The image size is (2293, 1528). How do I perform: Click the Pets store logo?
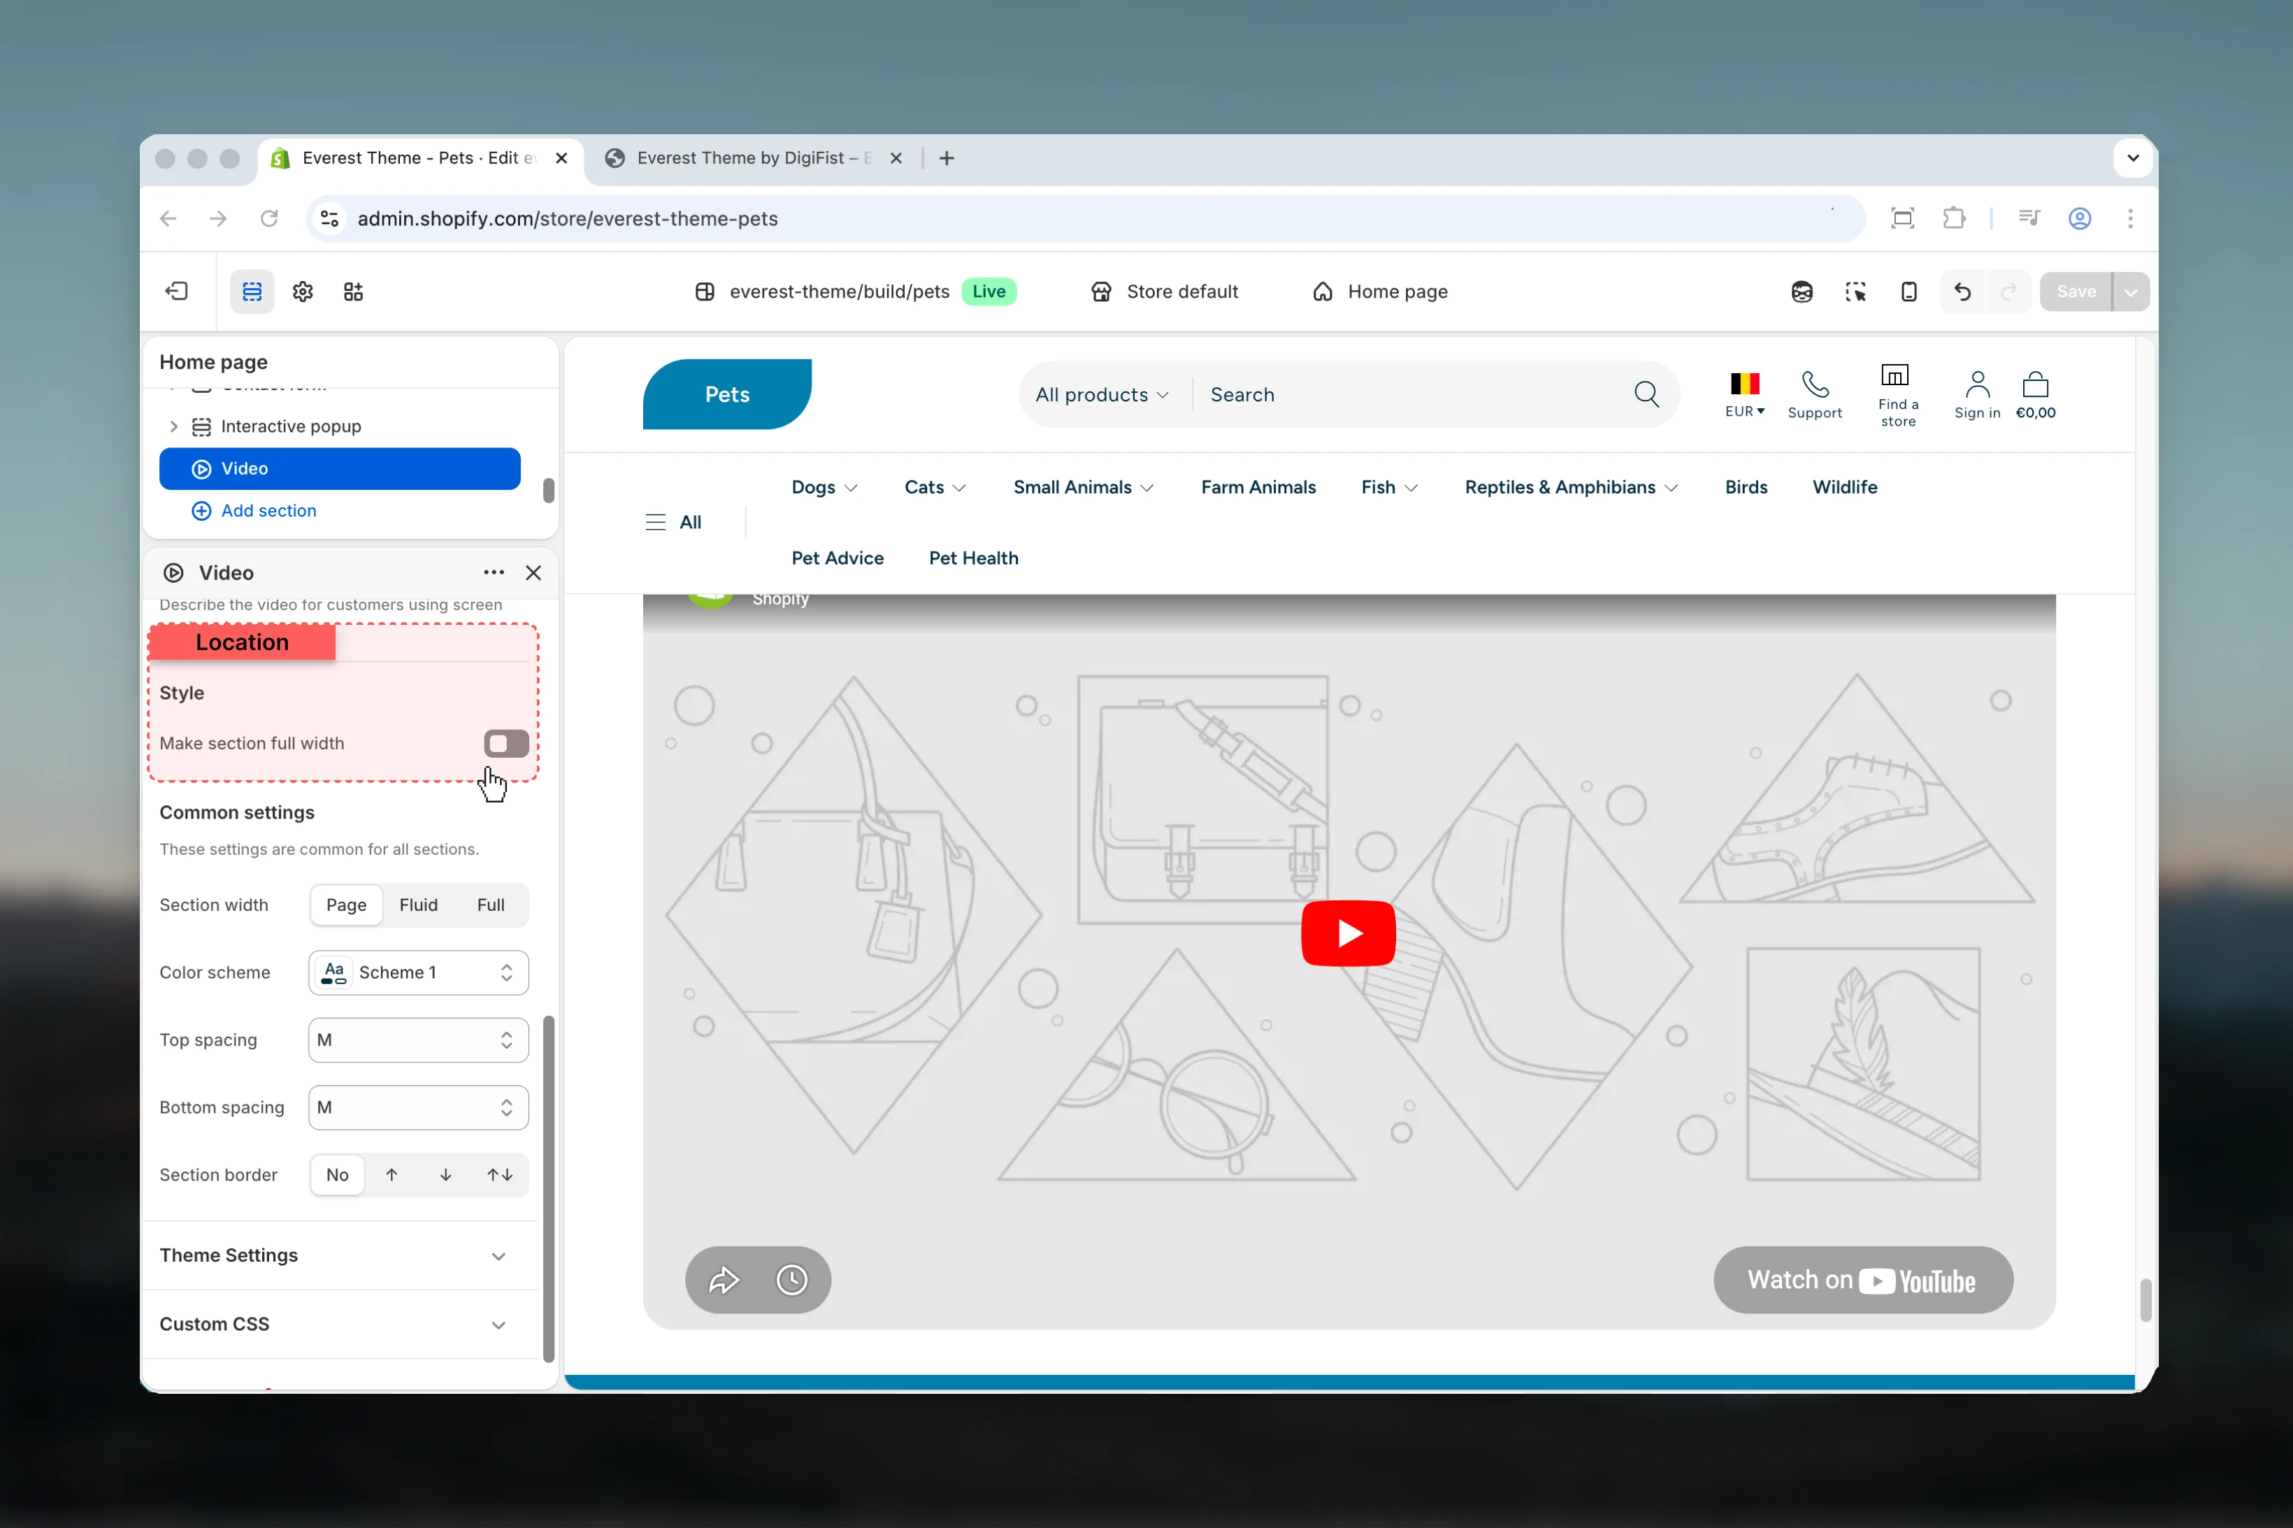coord(727,394)
